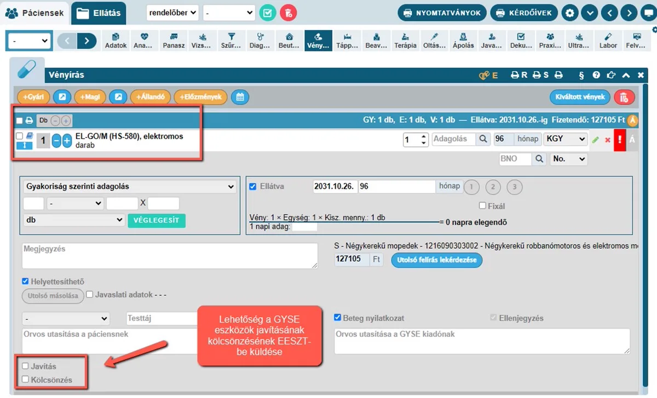Viewport: 657px width, 398px height.
Task: Enable the Javítás checkbox
Action: click(25, 366)
